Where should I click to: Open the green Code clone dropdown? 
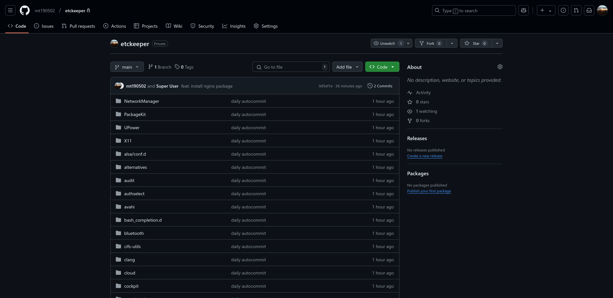[382, 67]
